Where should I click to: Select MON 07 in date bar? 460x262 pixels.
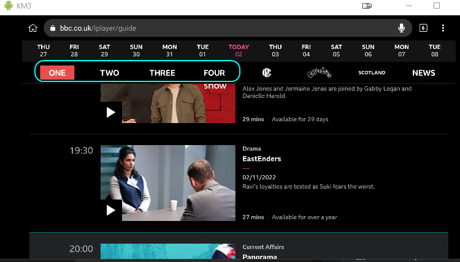(x=402, y=50)
